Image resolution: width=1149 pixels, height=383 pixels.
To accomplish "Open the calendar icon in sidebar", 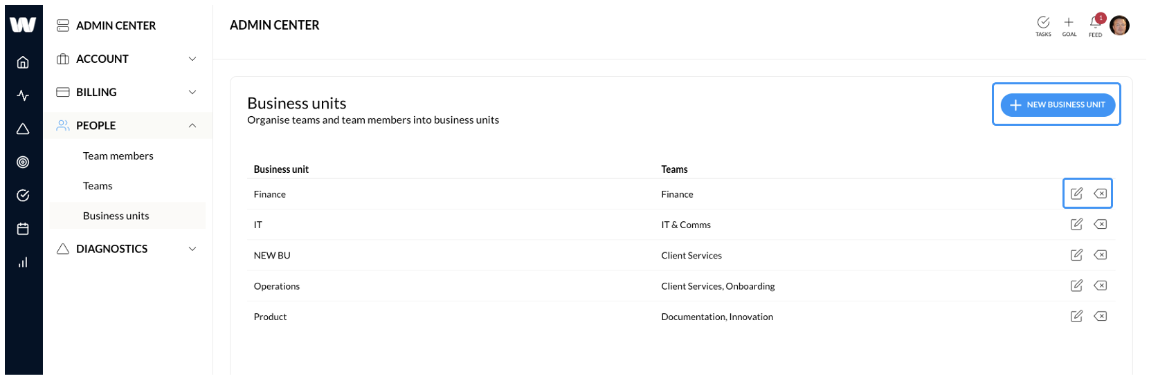I will (x=23, y=229).
